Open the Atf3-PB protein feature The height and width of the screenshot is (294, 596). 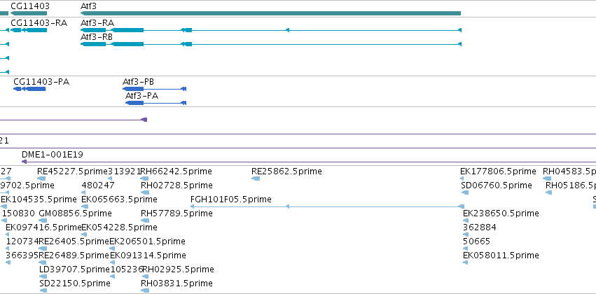pos(154,88)
